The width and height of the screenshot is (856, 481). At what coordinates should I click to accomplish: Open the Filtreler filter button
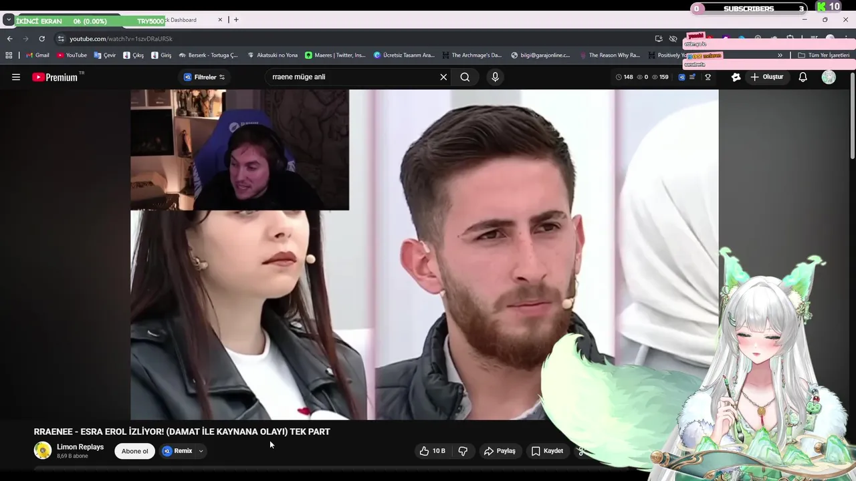point(205,77)
